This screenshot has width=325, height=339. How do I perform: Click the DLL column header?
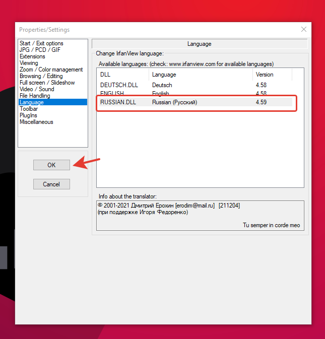tap(122, 75)
